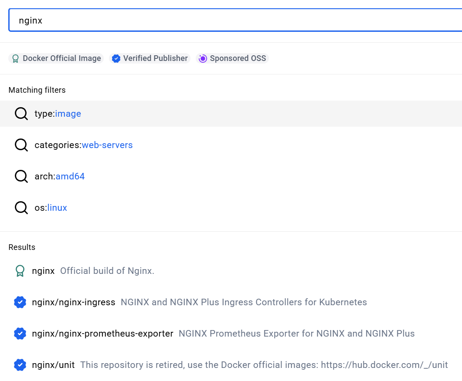Click the search icon beside type:image
This screenshot has width=462, height=381.
21,114
